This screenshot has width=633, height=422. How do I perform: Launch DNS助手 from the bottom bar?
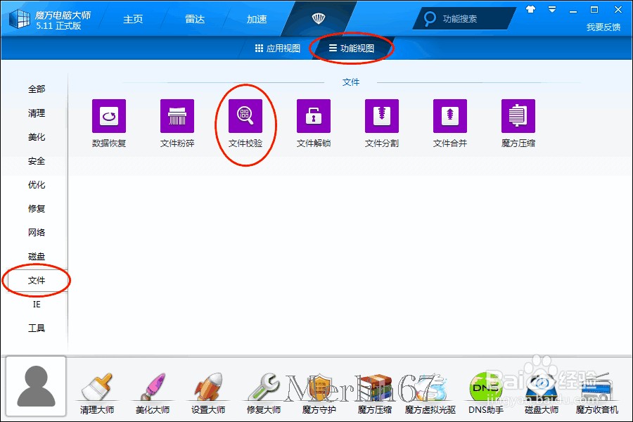tap(485, 393)
